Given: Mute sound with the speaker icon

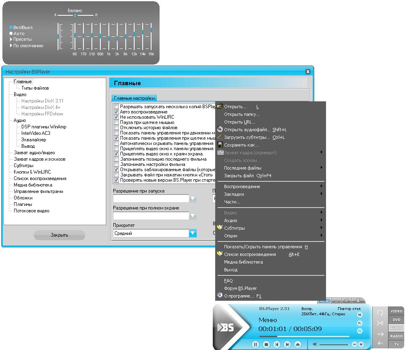Looking at the screenshot, I should point(315,344).
